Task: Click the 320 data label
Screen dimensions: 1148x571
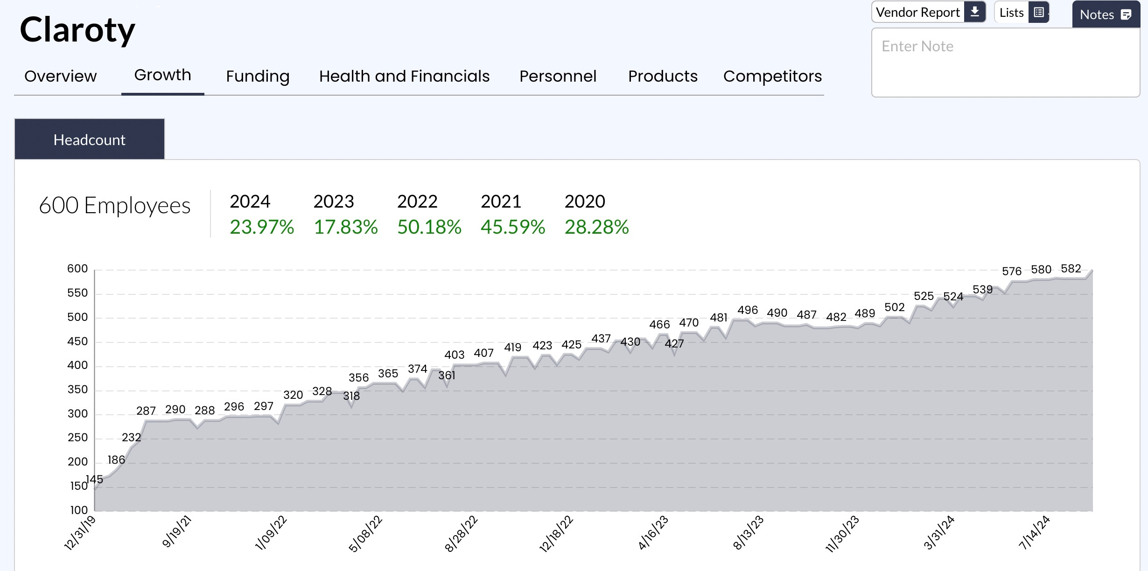Action: 293,395
